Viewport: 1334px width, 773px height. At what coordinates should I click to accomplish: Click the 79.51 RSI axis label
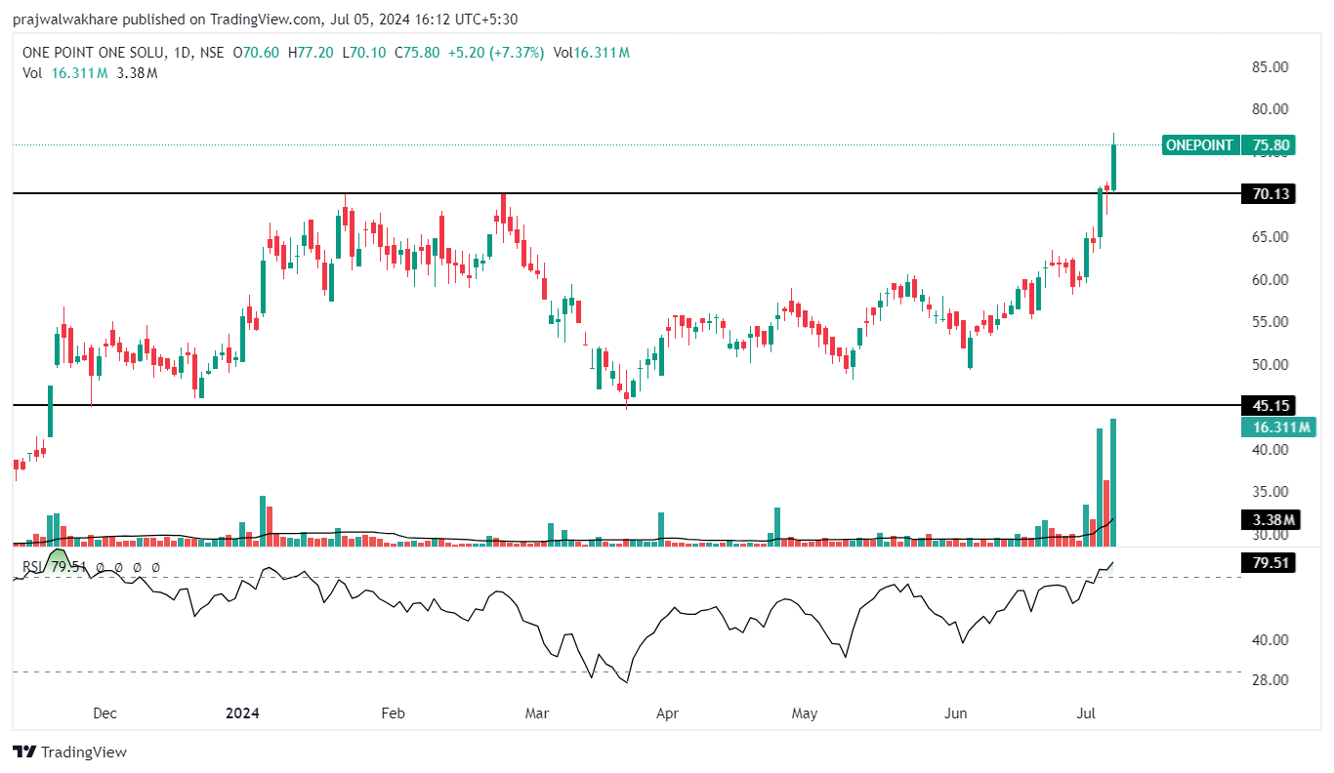point(1267,562)
